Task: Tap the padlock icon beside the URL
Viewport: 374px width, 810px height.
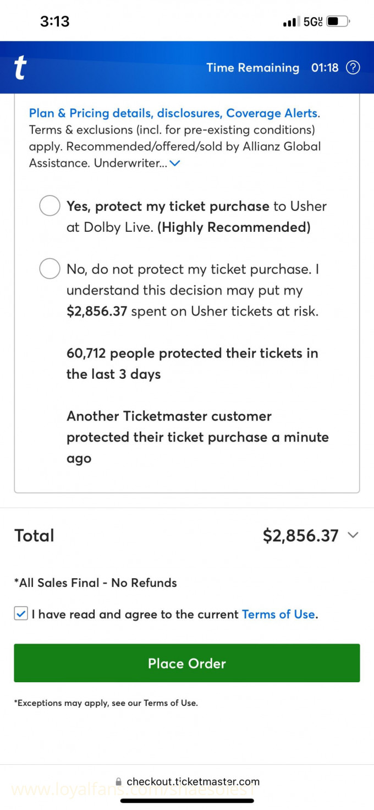Action: click(x=118, y=782)
